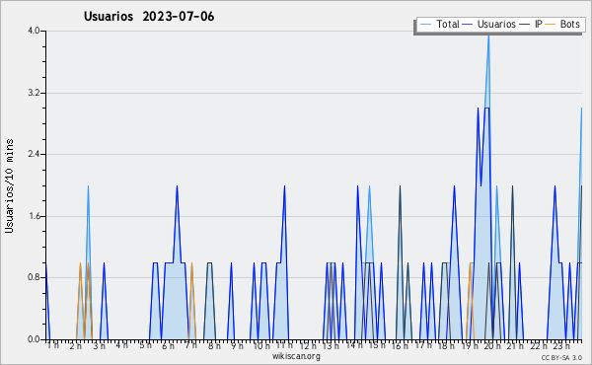Click the '3.2' y-axis value

pyautogui.click(x=34, y=93)
